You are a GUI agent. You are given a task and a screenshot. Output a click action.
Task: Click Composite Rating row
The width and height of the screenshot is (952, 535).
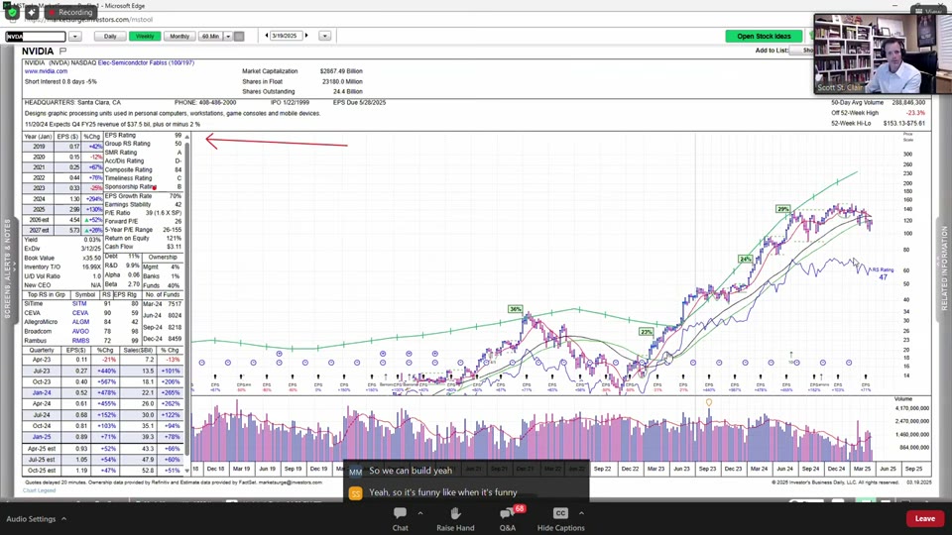point(143,169)
